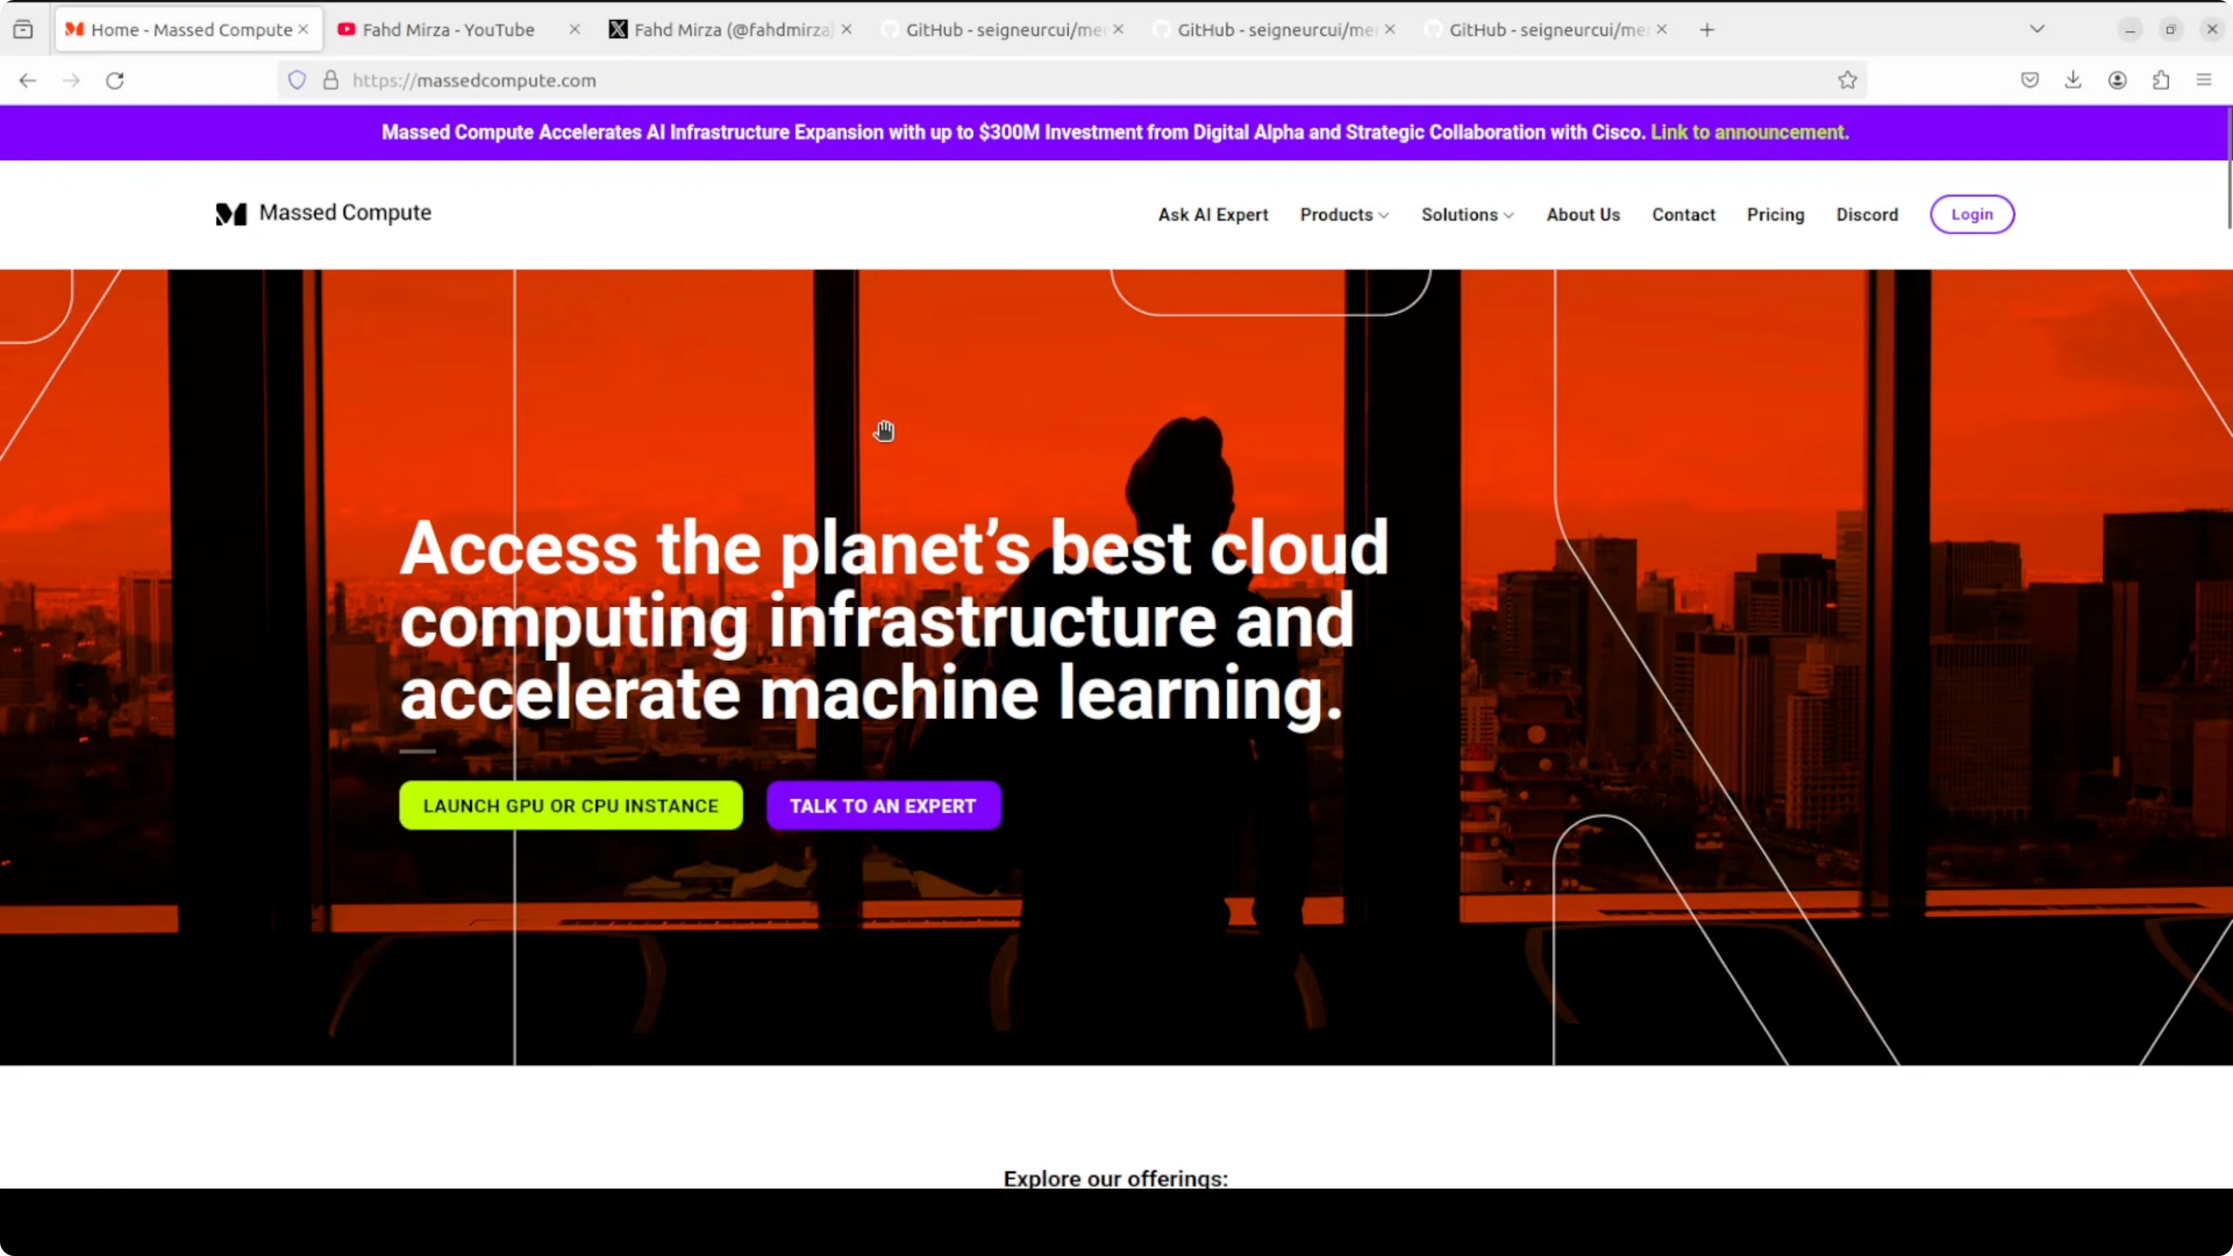Click the Login button in navbar
The height and width of the screenshot is (1256, 2233).
click(1971, 214)
